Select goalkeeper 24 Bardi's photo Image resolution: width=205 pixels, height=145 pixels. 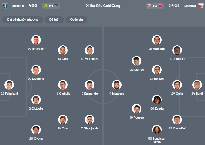(197, 85)
